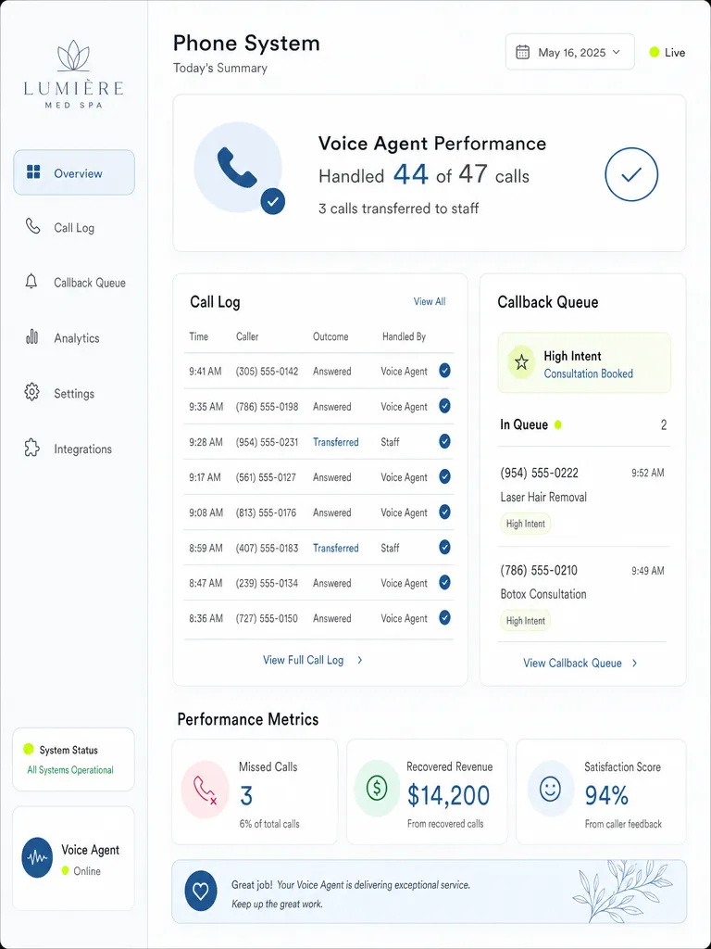Go to Analytics in the sidebar
The height and width of the screenshot is (949, 711).
pos(74,337)
